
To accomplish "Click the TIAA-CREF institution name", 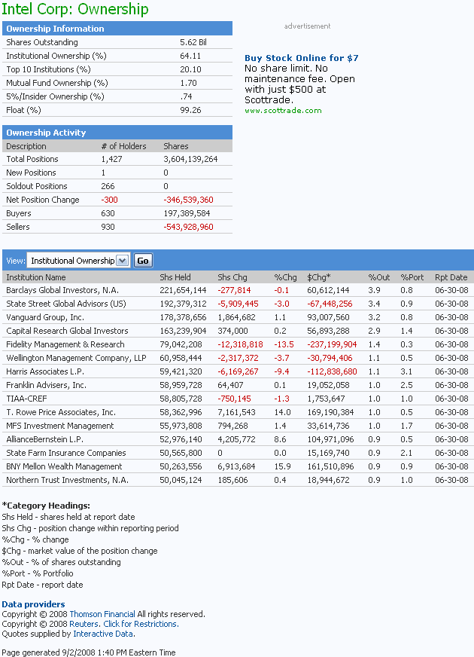I will 27,399.
